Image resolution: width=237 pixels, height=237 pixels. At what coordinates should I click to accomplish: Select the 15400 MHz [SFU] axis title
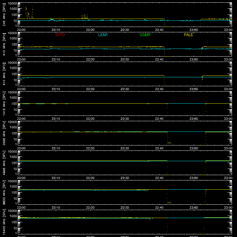pyautogui.click(x=4, y=222)
